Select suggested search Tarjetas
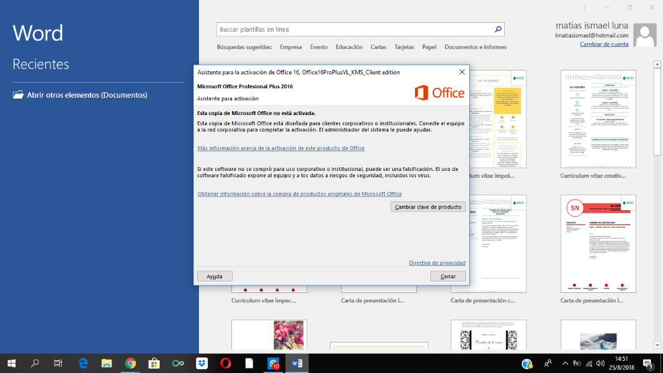663x373 pixels. click(404, 47)
